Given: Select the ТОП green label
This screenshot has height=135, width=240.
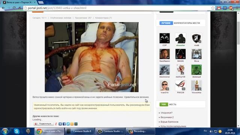Looking at the screenshot, I should (163, 104).
